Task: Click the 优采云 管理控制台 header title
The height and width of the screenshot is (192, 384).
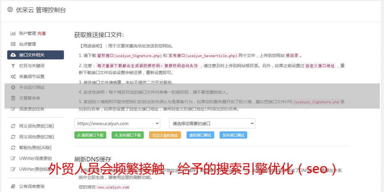Action: [x=41, y=10]
